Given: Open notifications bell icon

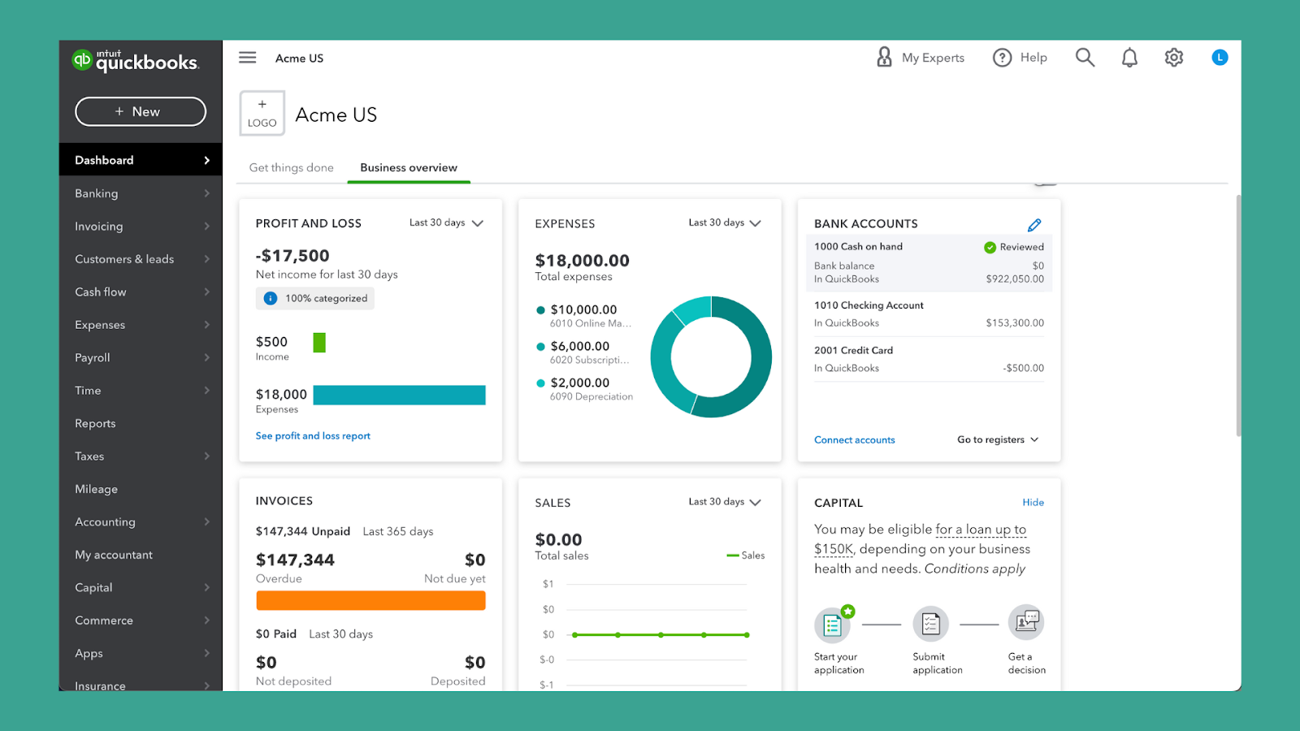Looking at the screenshot, I should coord(1129,58).
